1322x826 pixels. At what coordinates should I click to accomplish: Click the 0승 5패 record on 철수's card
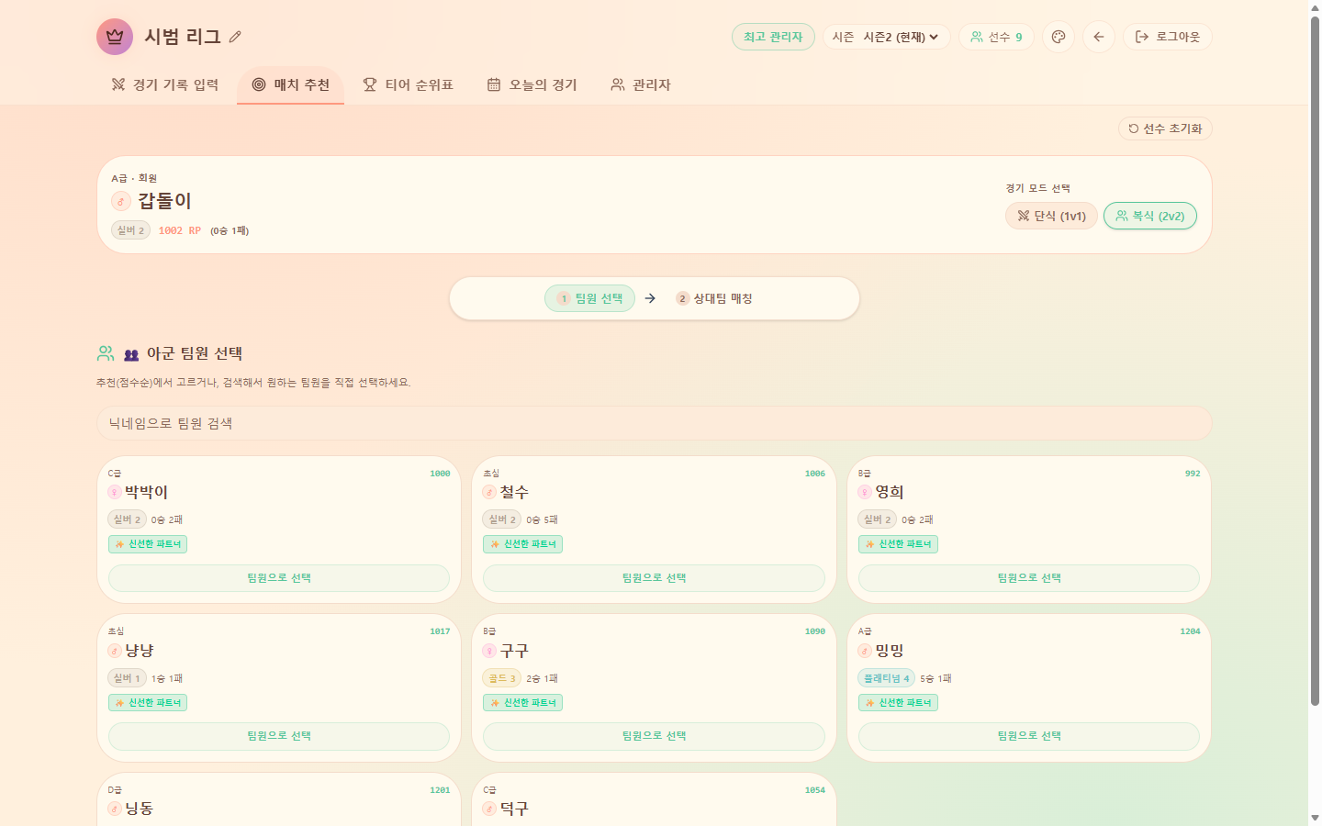pyautogui.click(x=542, y=519)
